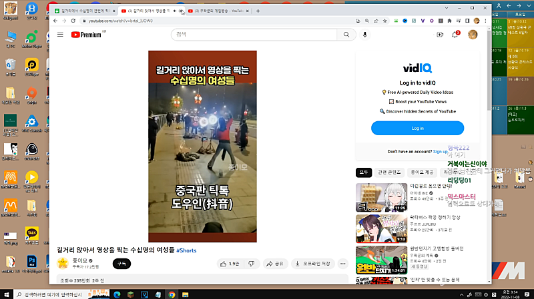Select the '모두' filter chip

364,172
